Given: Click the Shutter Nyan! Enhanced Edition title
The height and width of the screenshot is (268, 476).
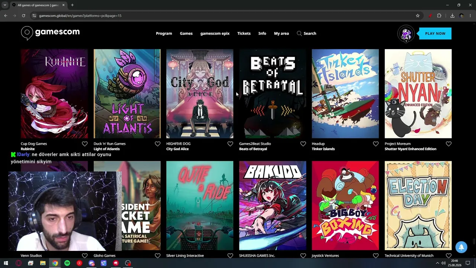Looking at the screenshot, I should pos(410,149).
